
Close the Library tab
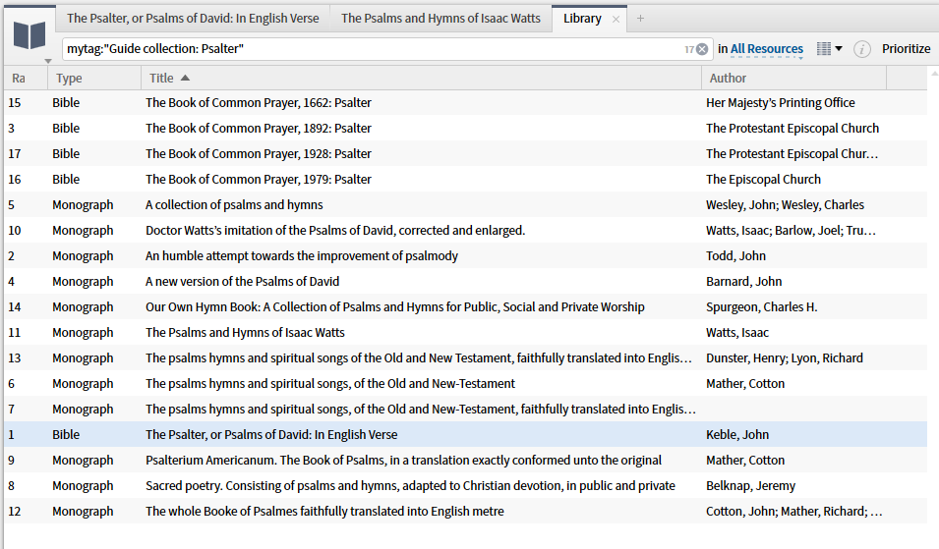[616, 19]
